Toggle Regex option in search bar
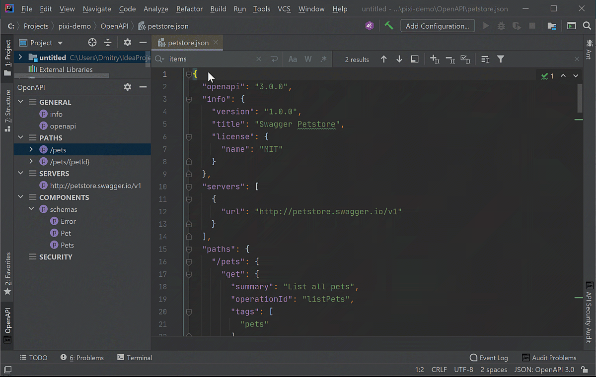The height and width of the screenshot is (377, 596). [x=323, y=59]
